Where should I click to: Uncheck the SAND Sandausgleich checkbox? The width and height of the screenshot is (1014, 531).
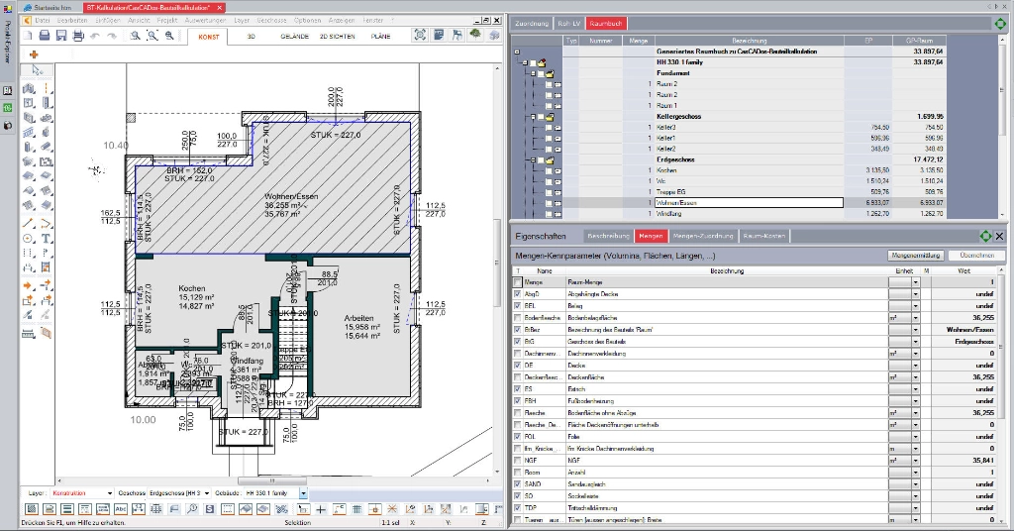517,484
